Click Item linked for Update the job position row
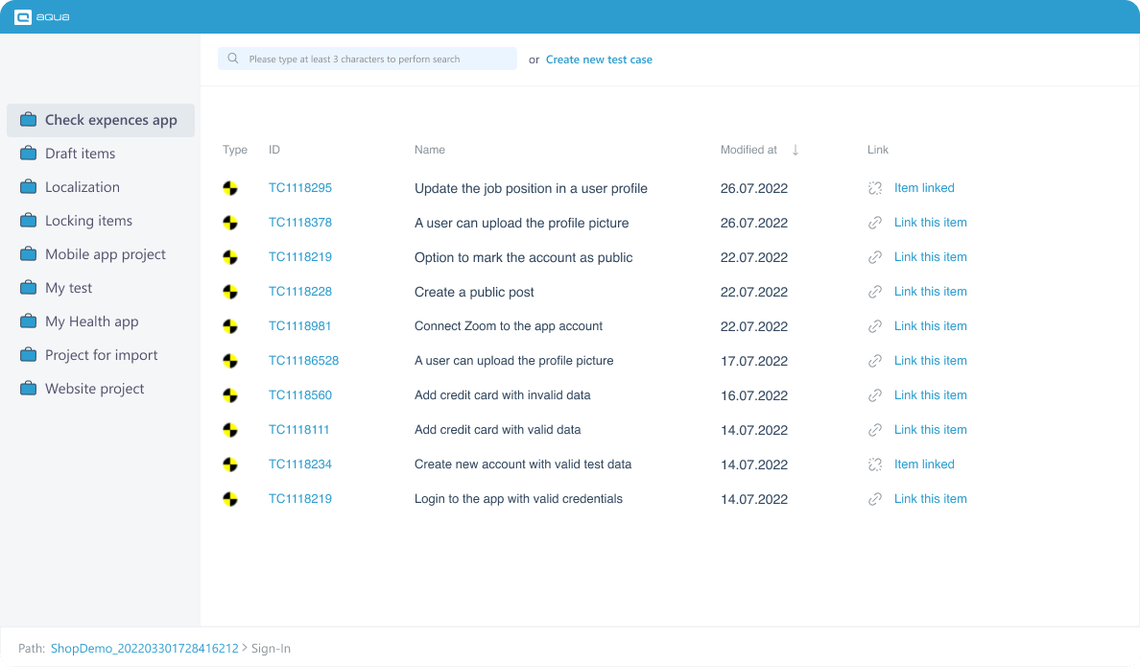 tap(923, 187)
